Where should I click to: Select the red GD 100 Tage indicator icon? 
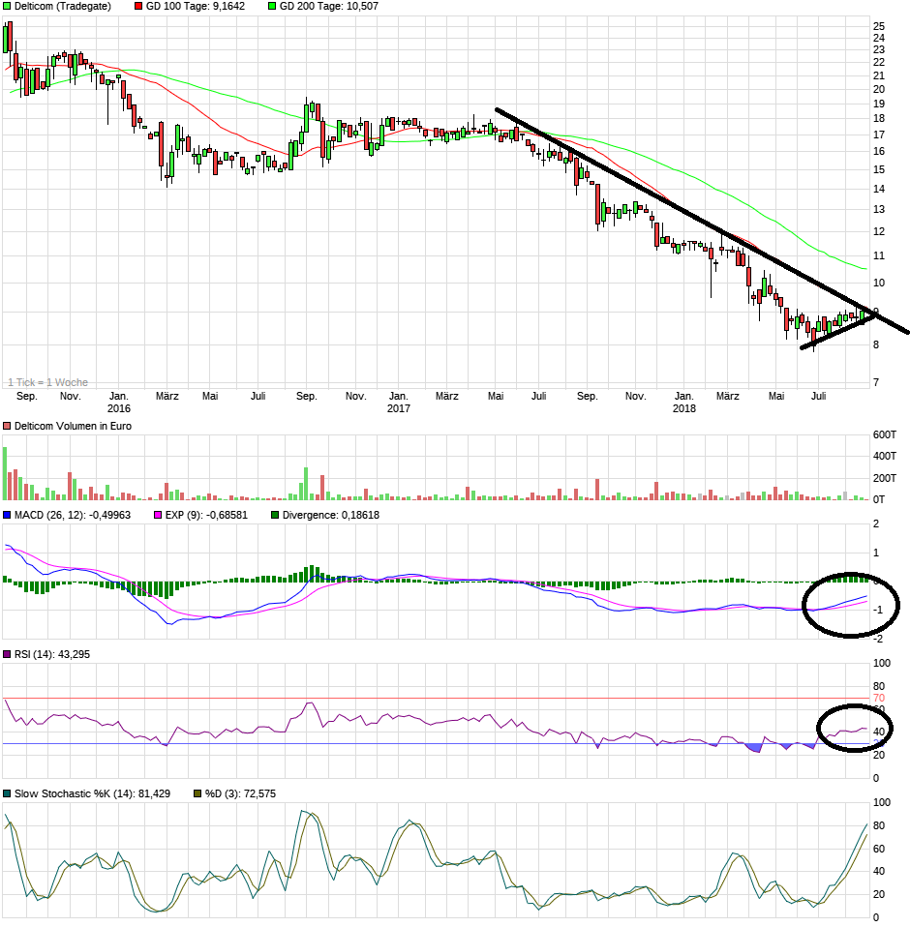point(137,7)
